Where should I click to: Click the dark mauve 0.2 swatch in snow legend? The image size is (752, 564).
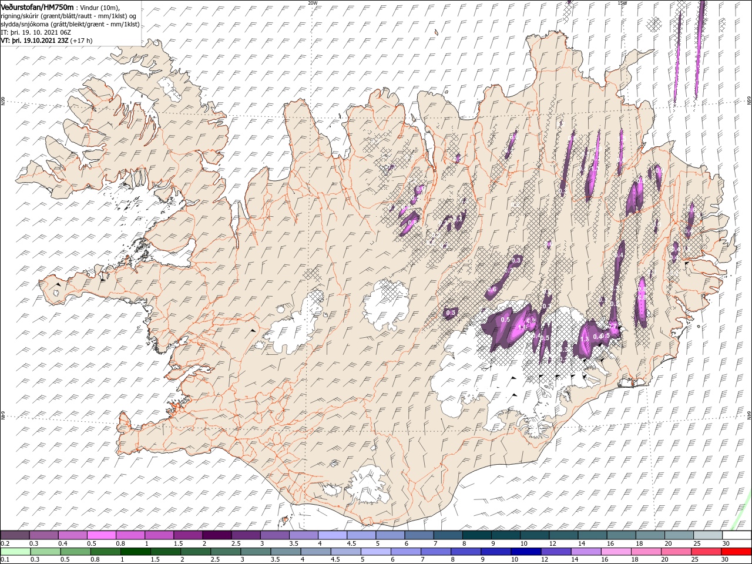(x=15, y=535)
